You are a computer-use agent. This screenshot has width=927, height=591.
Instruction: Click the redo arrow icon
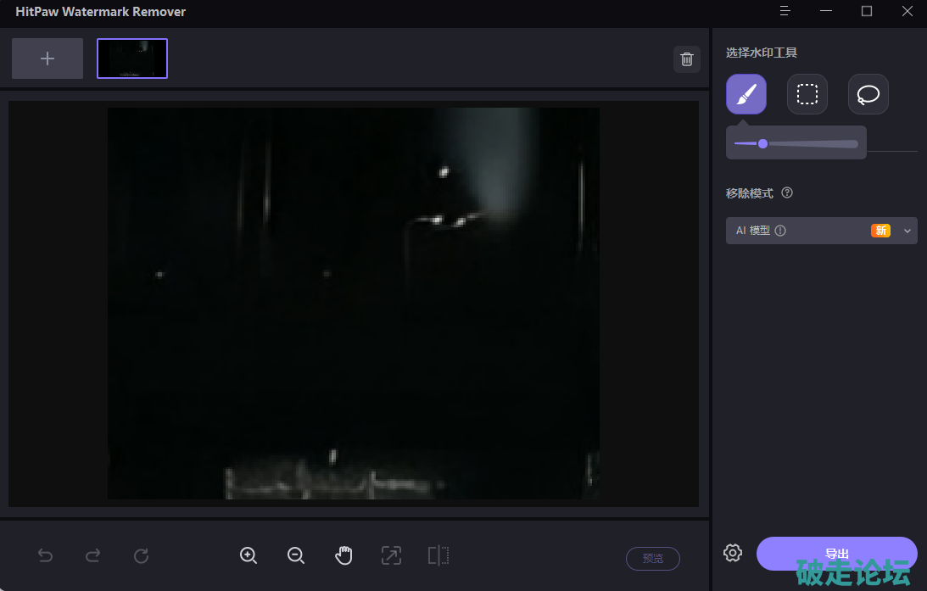click(93, 556)
